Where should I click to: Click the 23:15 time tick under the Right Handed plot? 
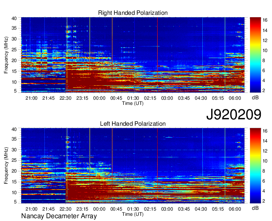click(82, 98)
